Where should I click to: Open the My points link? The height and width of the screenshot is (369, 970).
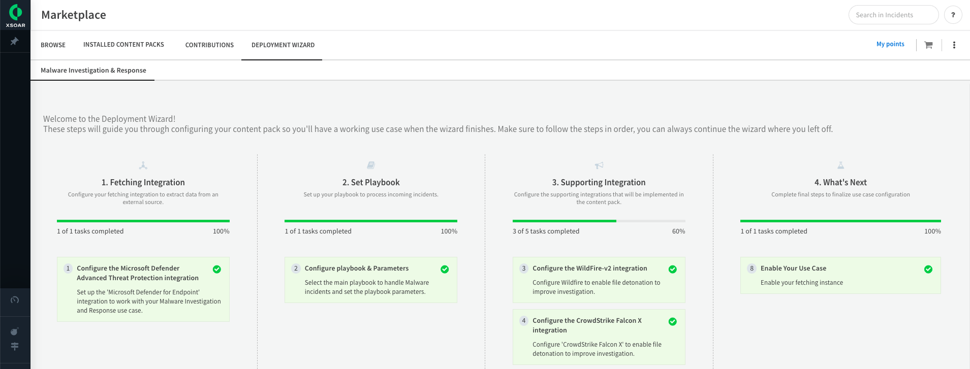coord(890,44)
